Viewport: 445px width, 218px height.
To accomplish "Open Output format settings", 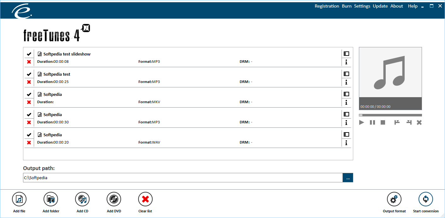I will pyautogui.click(x=394, y=199).
